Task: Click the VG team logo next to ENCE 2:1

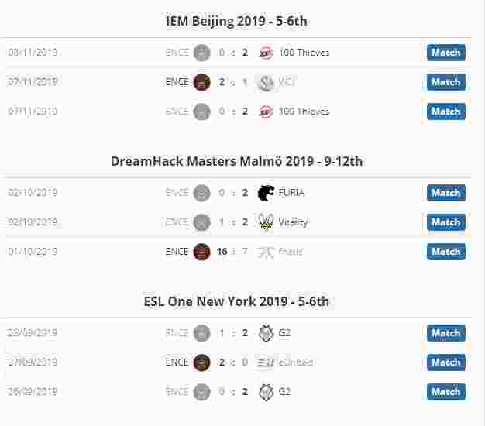Action: (x=266, y=82)
